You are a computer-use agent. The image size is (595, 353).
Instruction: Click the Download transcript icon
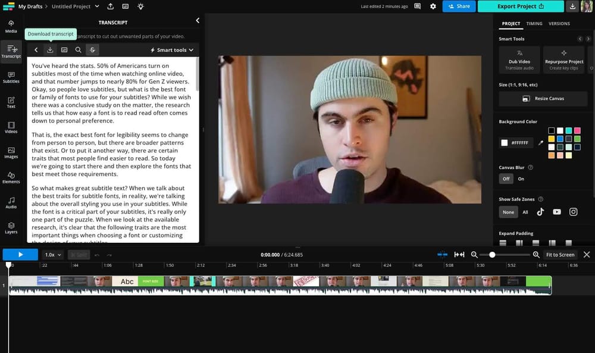51,50
